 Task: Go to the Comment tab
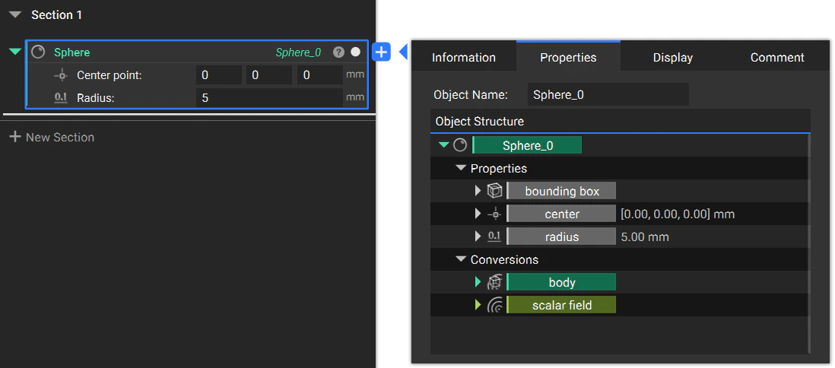click(777, 56)
